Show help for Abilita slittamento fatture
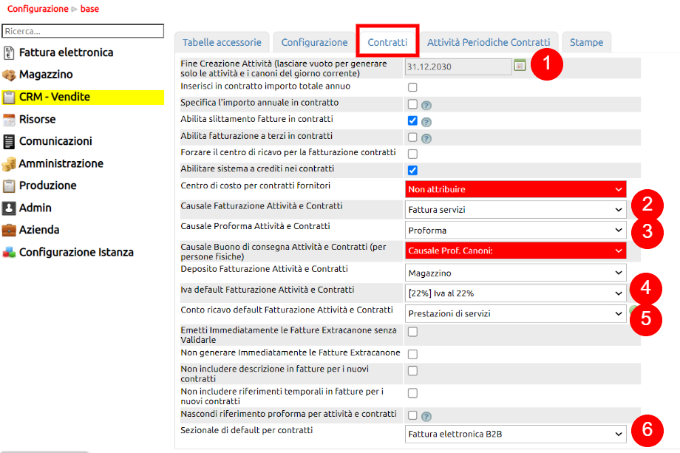This screenshot has height=453, width=680. [426, 122]
